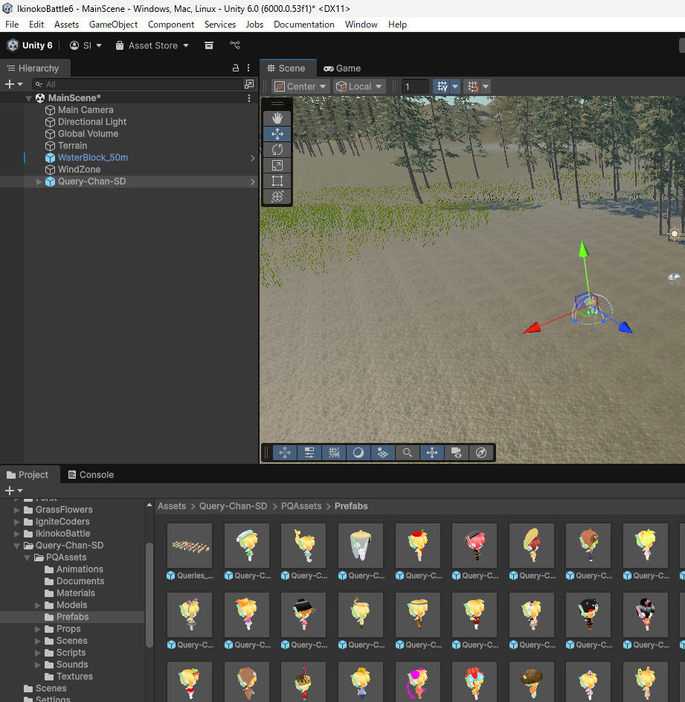The width and height of the screenshot is (685, 702).
Task: Click PQAssets in the breadcrumb path
Action: coord(301,506)
